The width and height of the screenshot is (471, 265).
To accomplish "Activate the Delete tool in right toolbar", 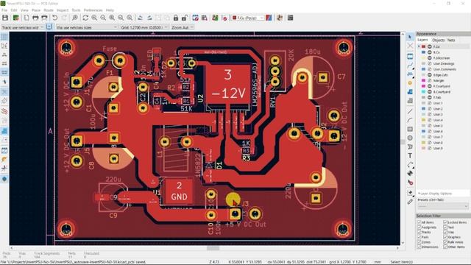I will click(410, 183).
